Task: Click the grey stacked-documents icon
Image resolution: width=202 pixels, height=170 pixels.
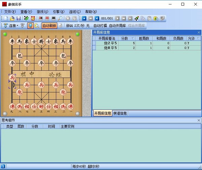Action: click(162, 18)
